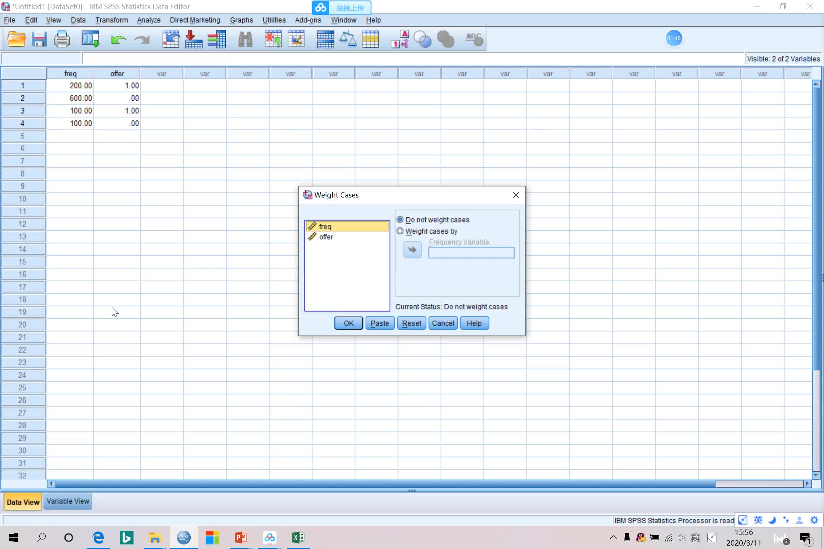Open Recall recently used dialogs icon
This screenshot has width=824, height=549.
click(91, 39)
